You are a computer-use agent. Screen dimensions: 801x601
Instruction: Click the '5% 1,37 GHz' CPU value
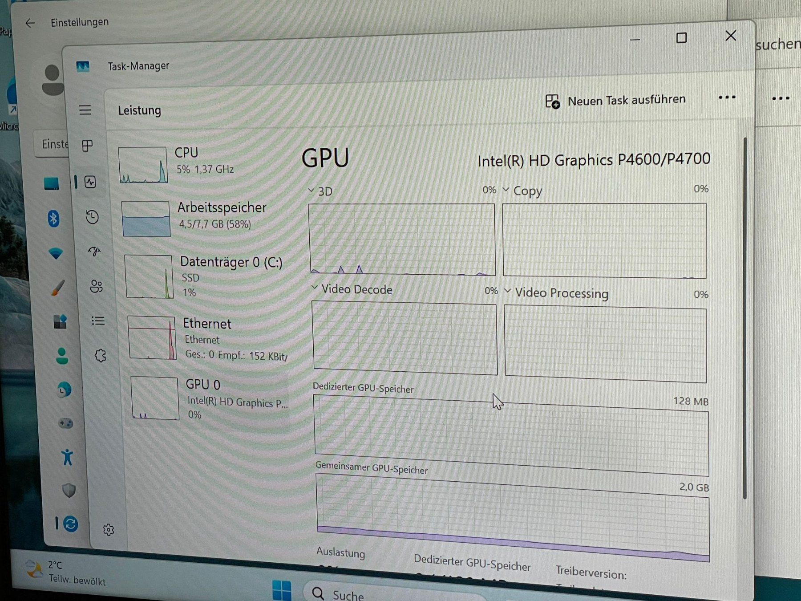click(205, 170)
